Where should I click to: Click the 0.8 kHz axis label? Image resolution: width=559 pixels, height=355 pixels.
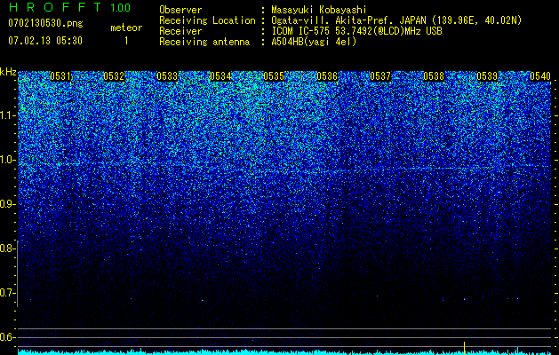(7, 248)
